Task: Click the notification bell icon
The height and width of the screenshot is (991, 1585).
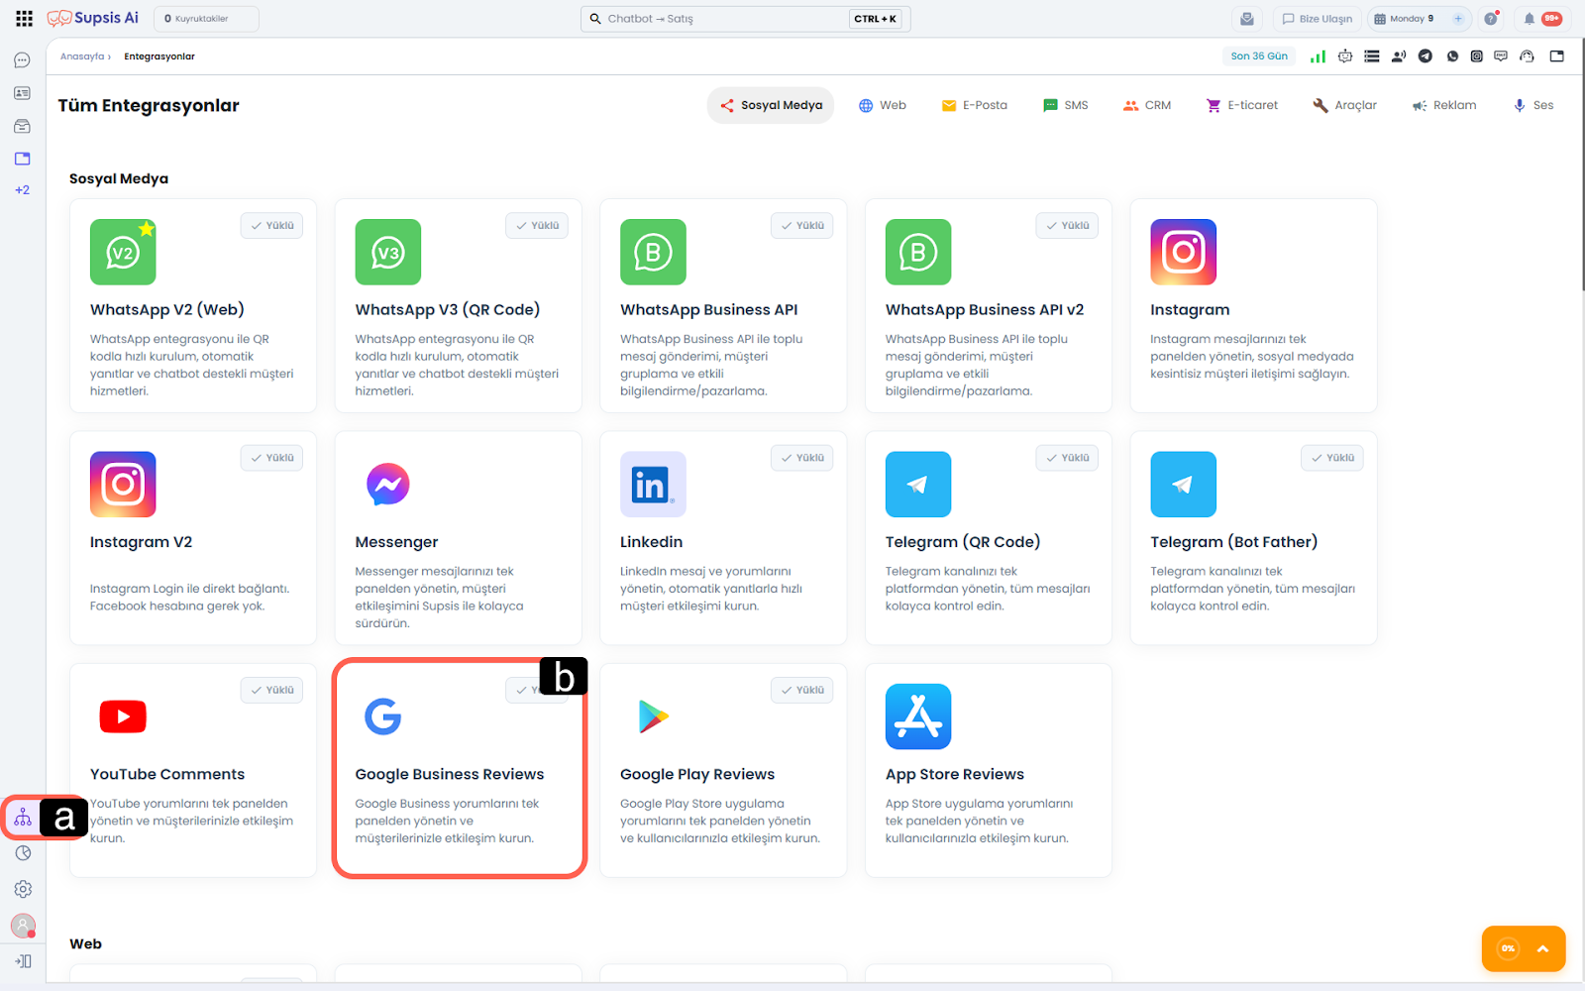Action: (1530, 19)
